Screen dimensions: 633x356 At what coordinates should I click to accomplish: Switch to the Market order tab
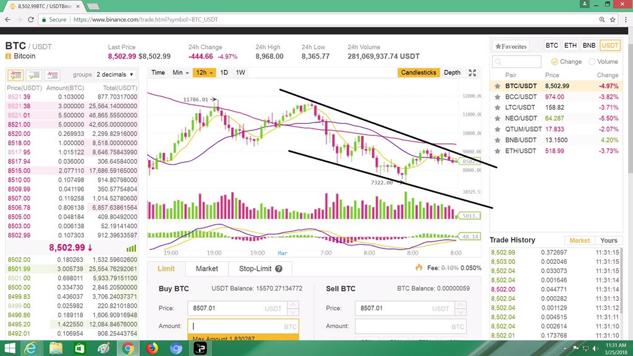206,269
